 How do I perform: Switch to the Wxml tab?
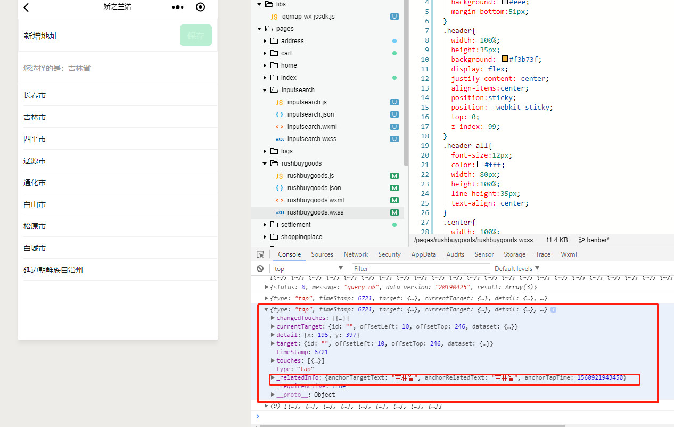pos(569,254)
